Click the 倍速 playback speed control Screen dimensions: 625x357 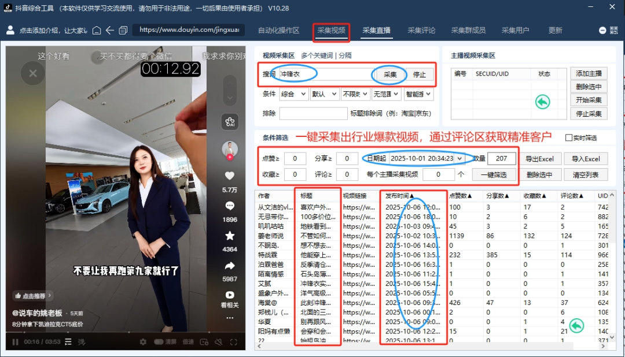point(188,342)
